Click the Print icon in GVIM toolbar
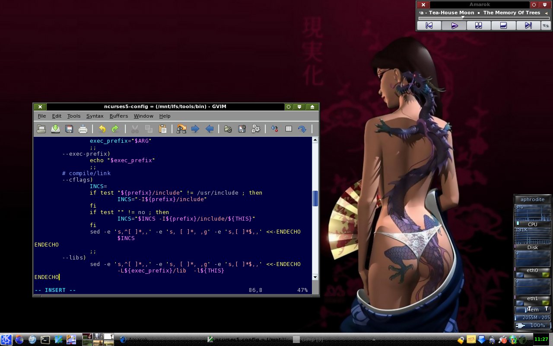553x346 pixels. (83, 129)
